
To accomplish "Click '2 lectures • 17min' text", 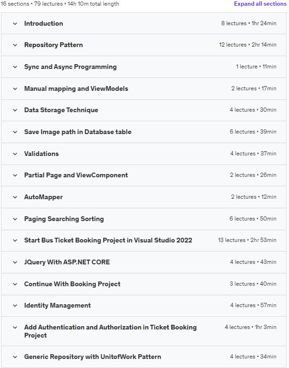I will (x=254, y=88).
